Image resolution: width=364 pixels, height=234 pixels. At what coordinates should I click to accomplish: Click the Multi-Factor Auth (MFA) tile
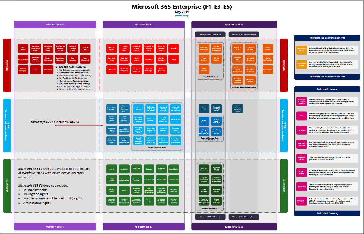(x=151, y=108)
